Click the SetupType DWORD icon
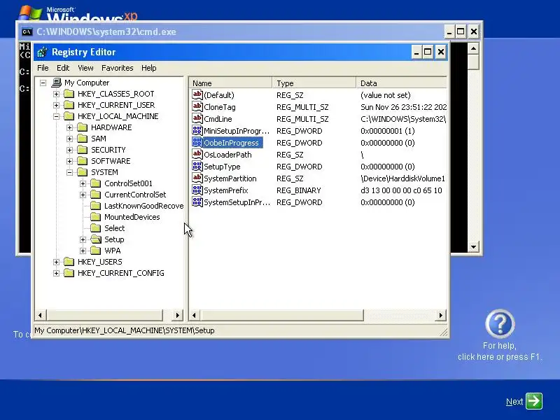 click(x=197, y=166)
